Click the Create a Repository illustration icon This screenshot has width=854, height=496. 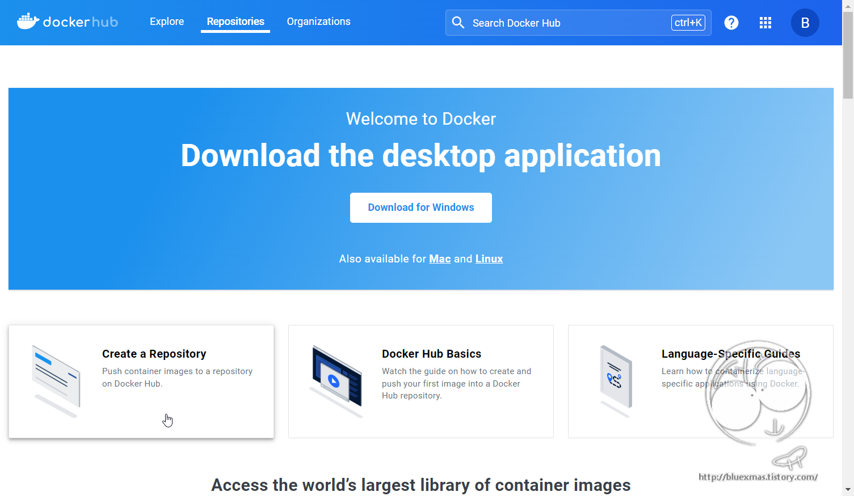(56, 381)
